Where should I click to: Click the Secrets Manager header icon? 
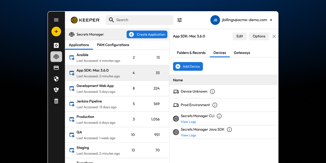[x=72, y=35]
